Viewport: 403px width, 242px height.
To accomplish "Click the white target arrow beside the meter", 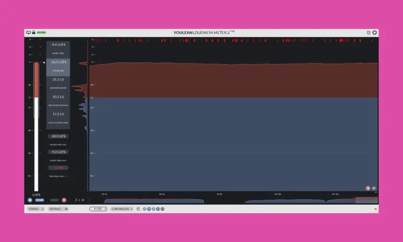I will coord(44,62).
